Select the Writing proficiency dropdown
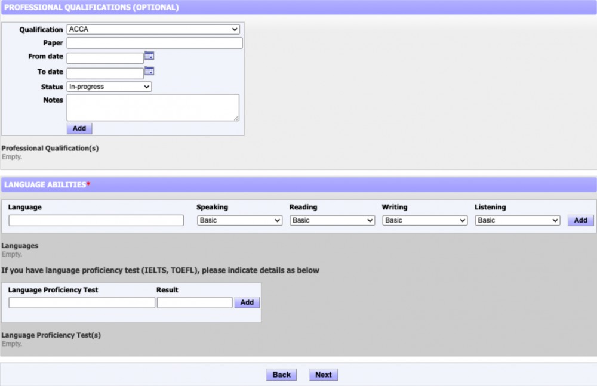Screen dimensions: 597x386 pyautogui.click(x=424, y=220)
